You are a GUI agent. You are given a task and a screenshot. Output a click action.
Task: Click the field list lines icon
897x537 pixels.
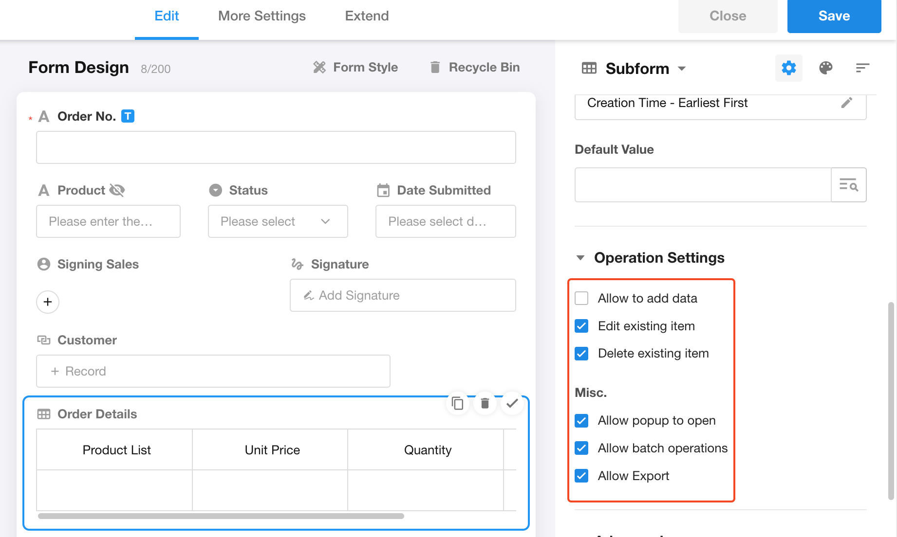point(862,68)
